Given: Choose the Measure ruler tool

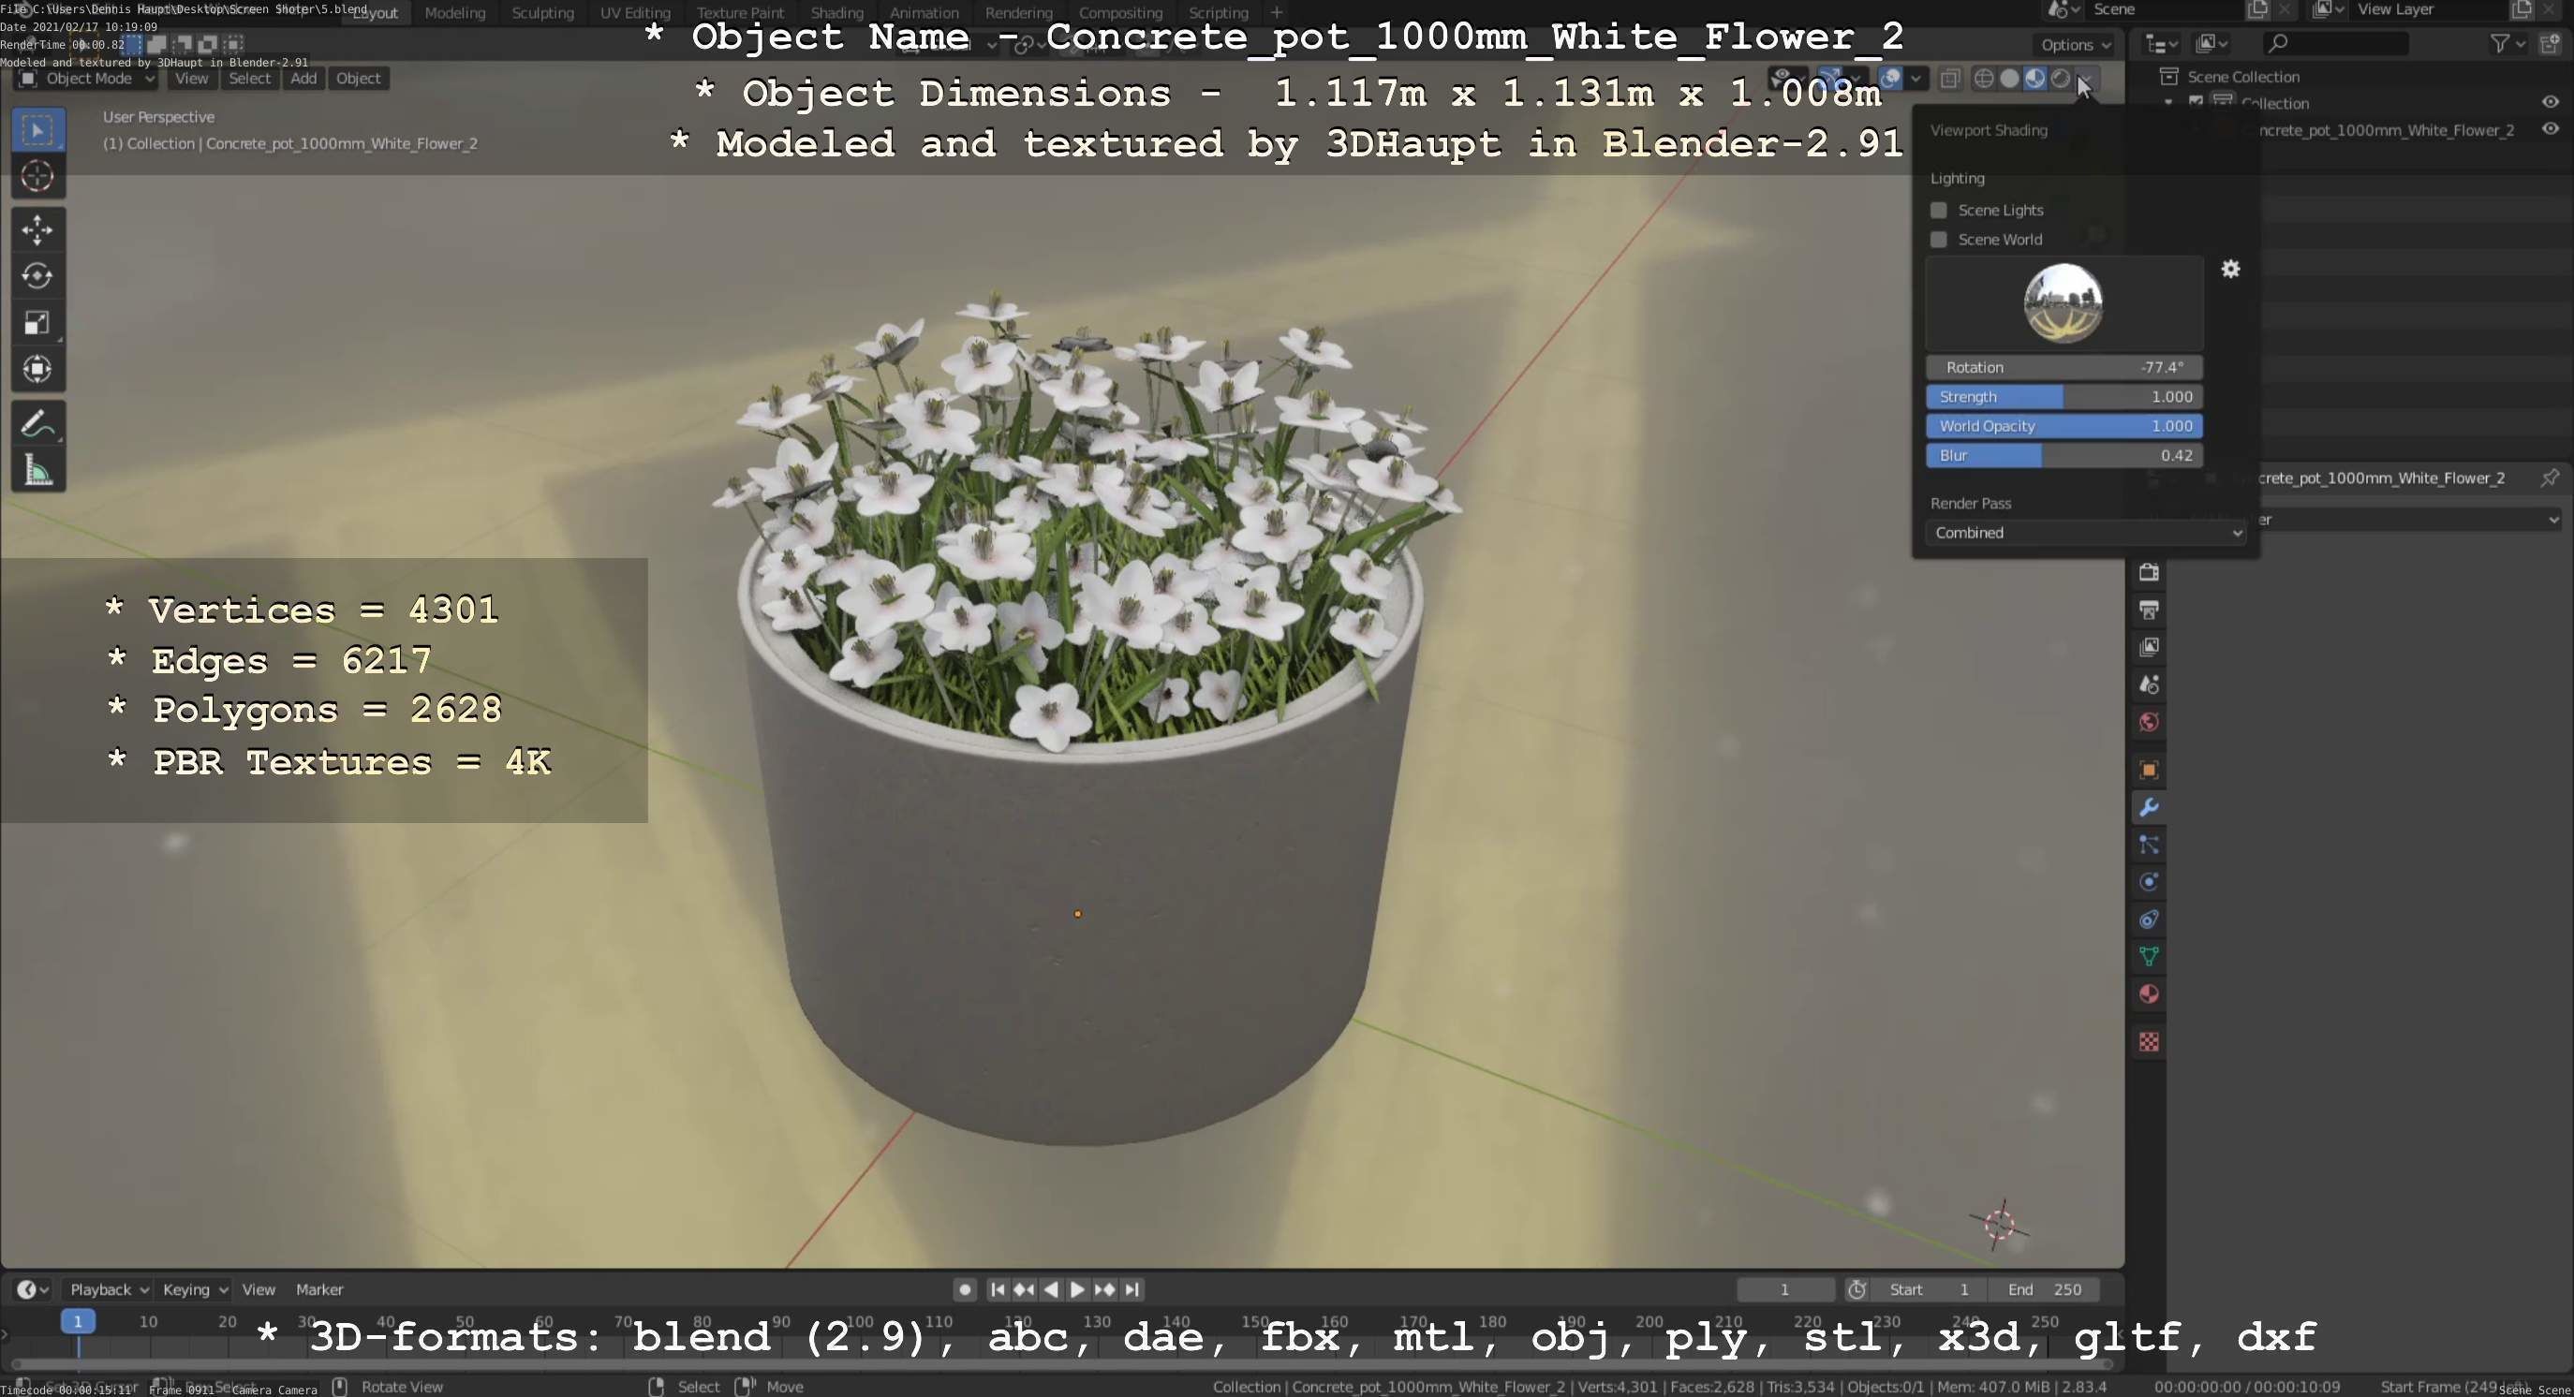Looking at the screenshot, I should pyautogui.click(x=38, y=470).
